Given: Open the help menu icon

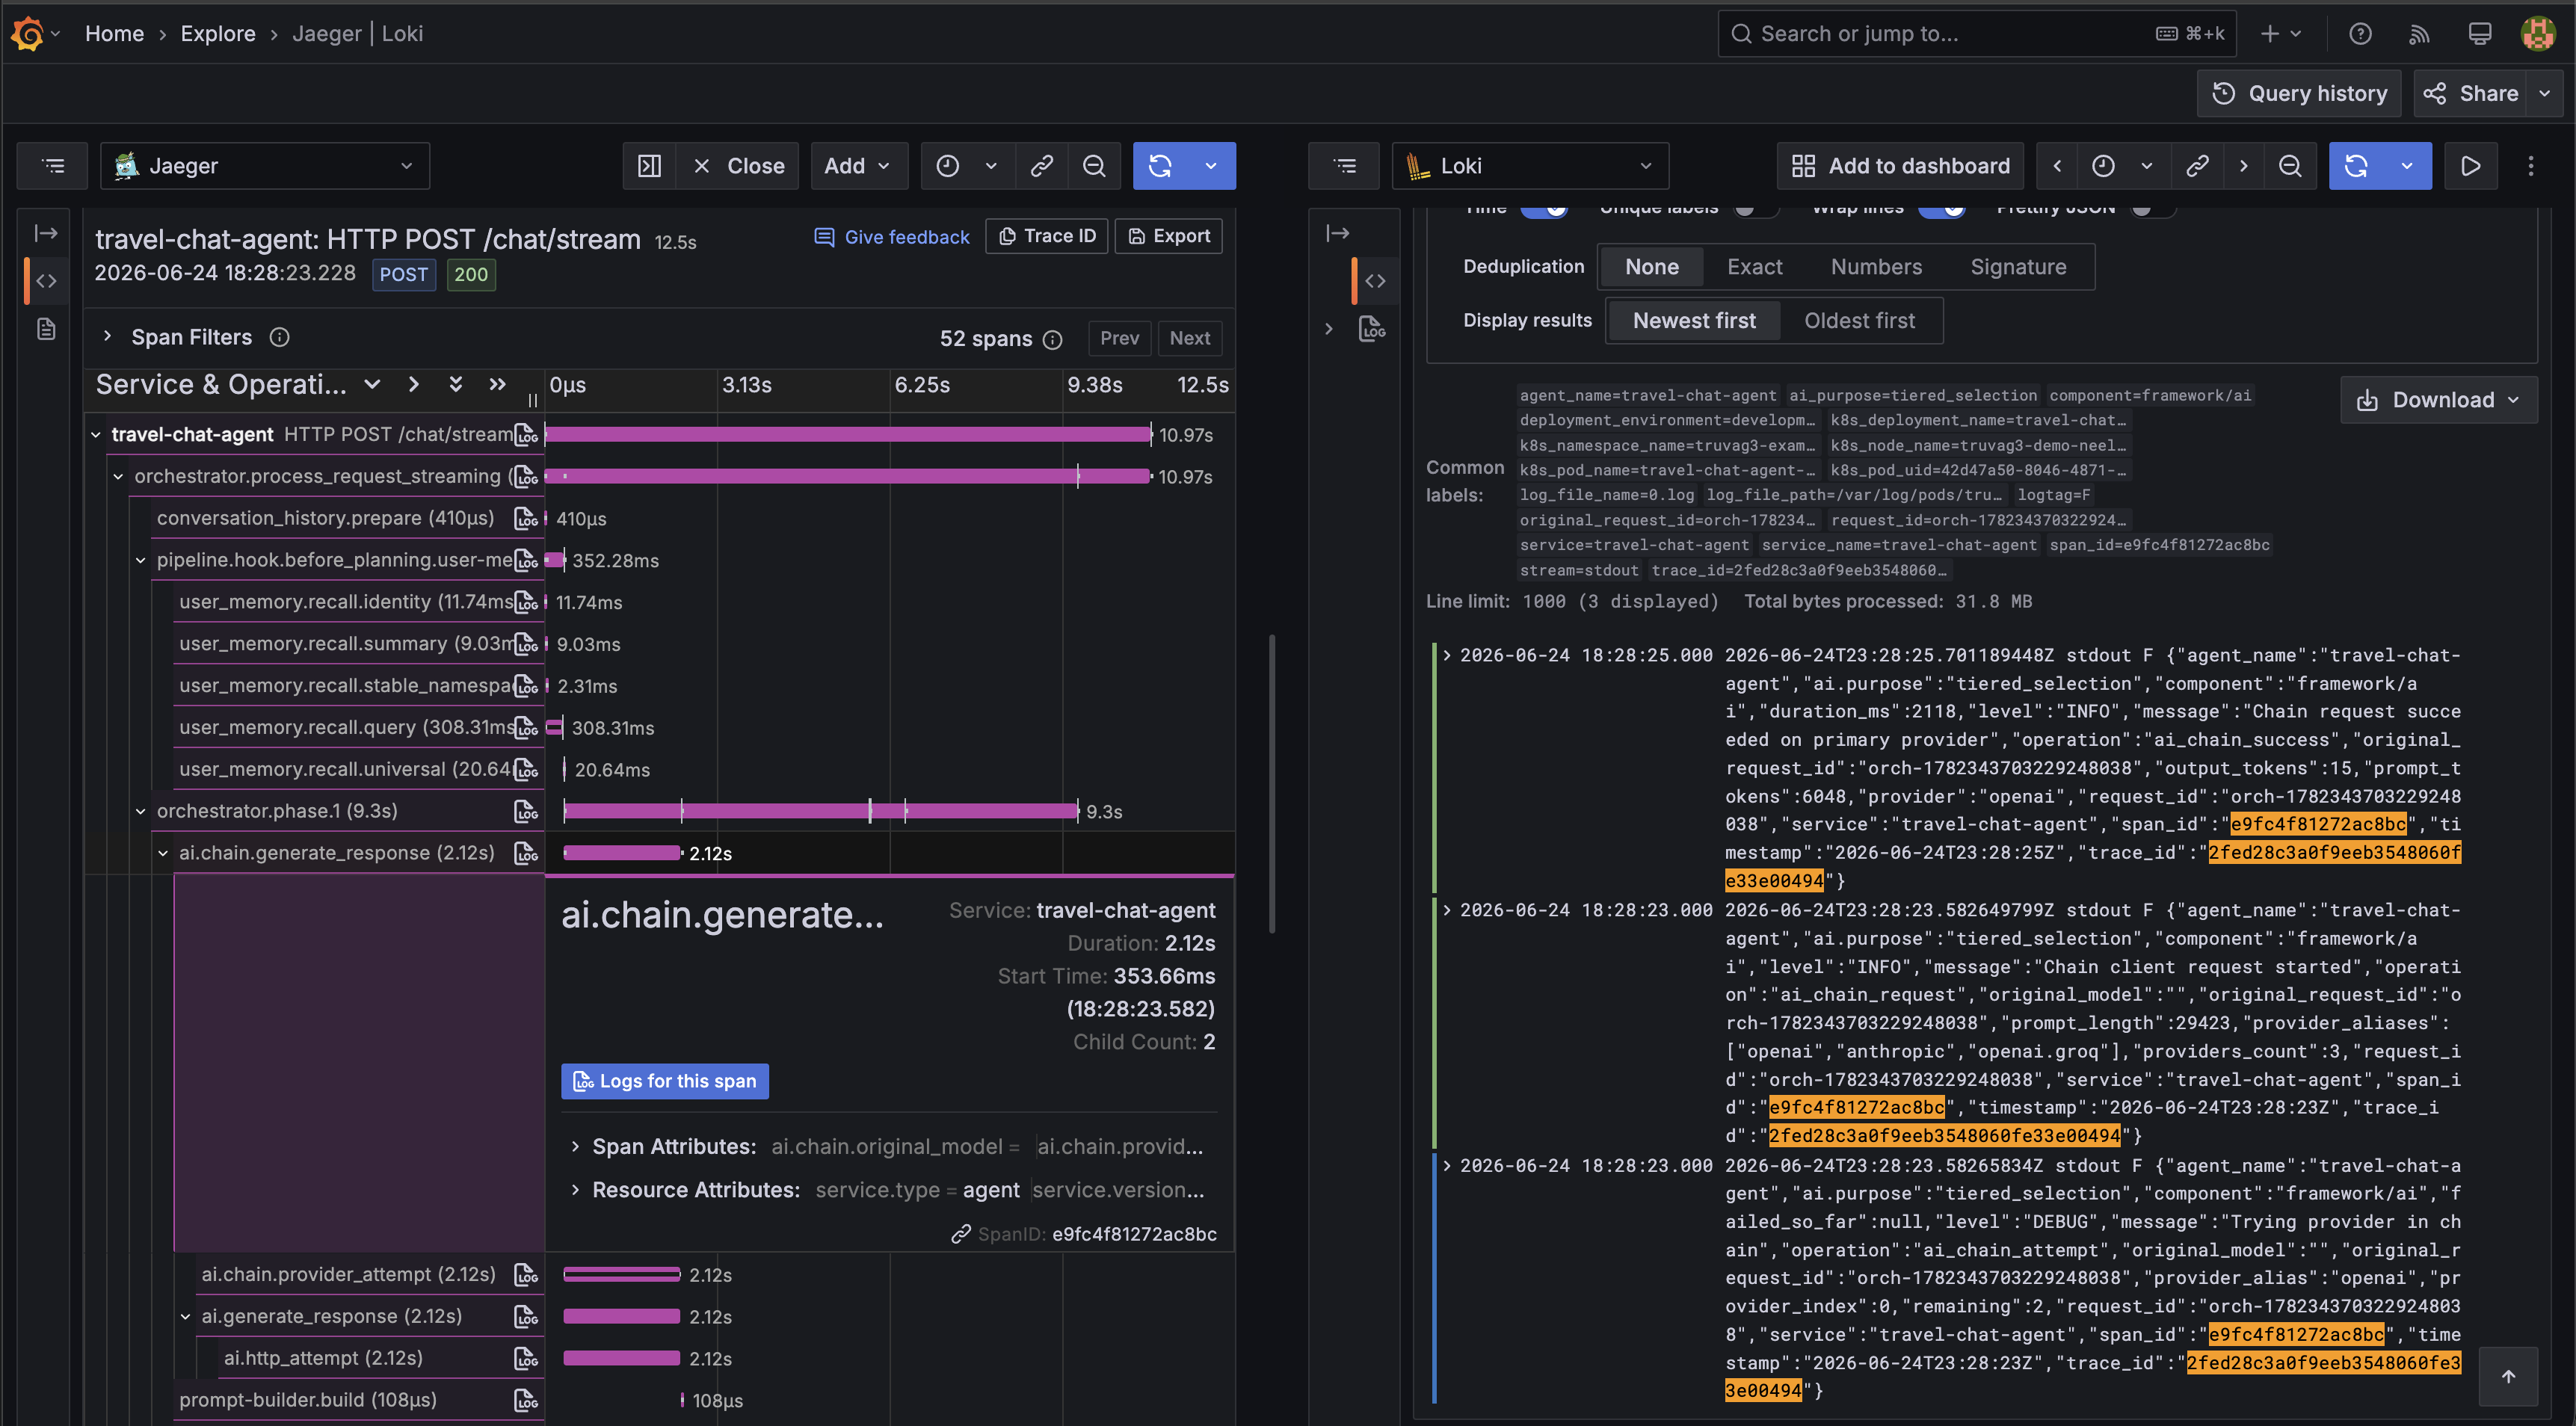Looking at the screenshot, I should pos(2360,34).
